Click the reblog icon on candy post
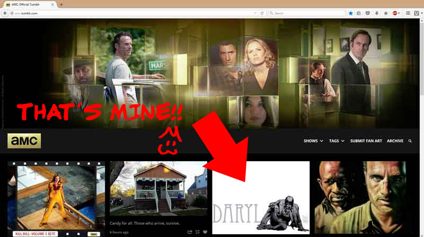 197,232
